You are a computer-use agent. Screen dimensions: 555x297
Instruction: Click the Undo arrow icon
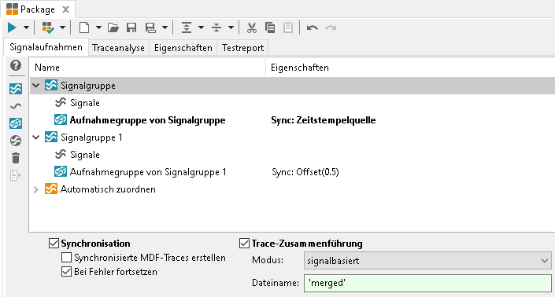point(313,27)
